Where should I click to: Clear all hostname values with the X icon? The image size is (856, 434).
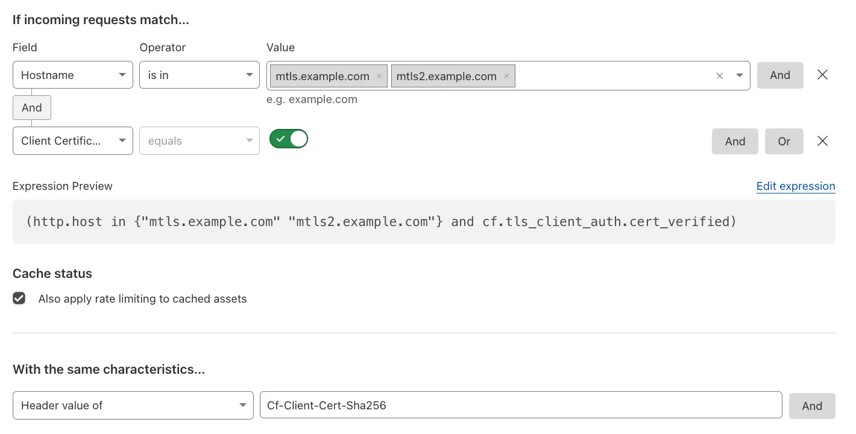[x=719, y=75]
